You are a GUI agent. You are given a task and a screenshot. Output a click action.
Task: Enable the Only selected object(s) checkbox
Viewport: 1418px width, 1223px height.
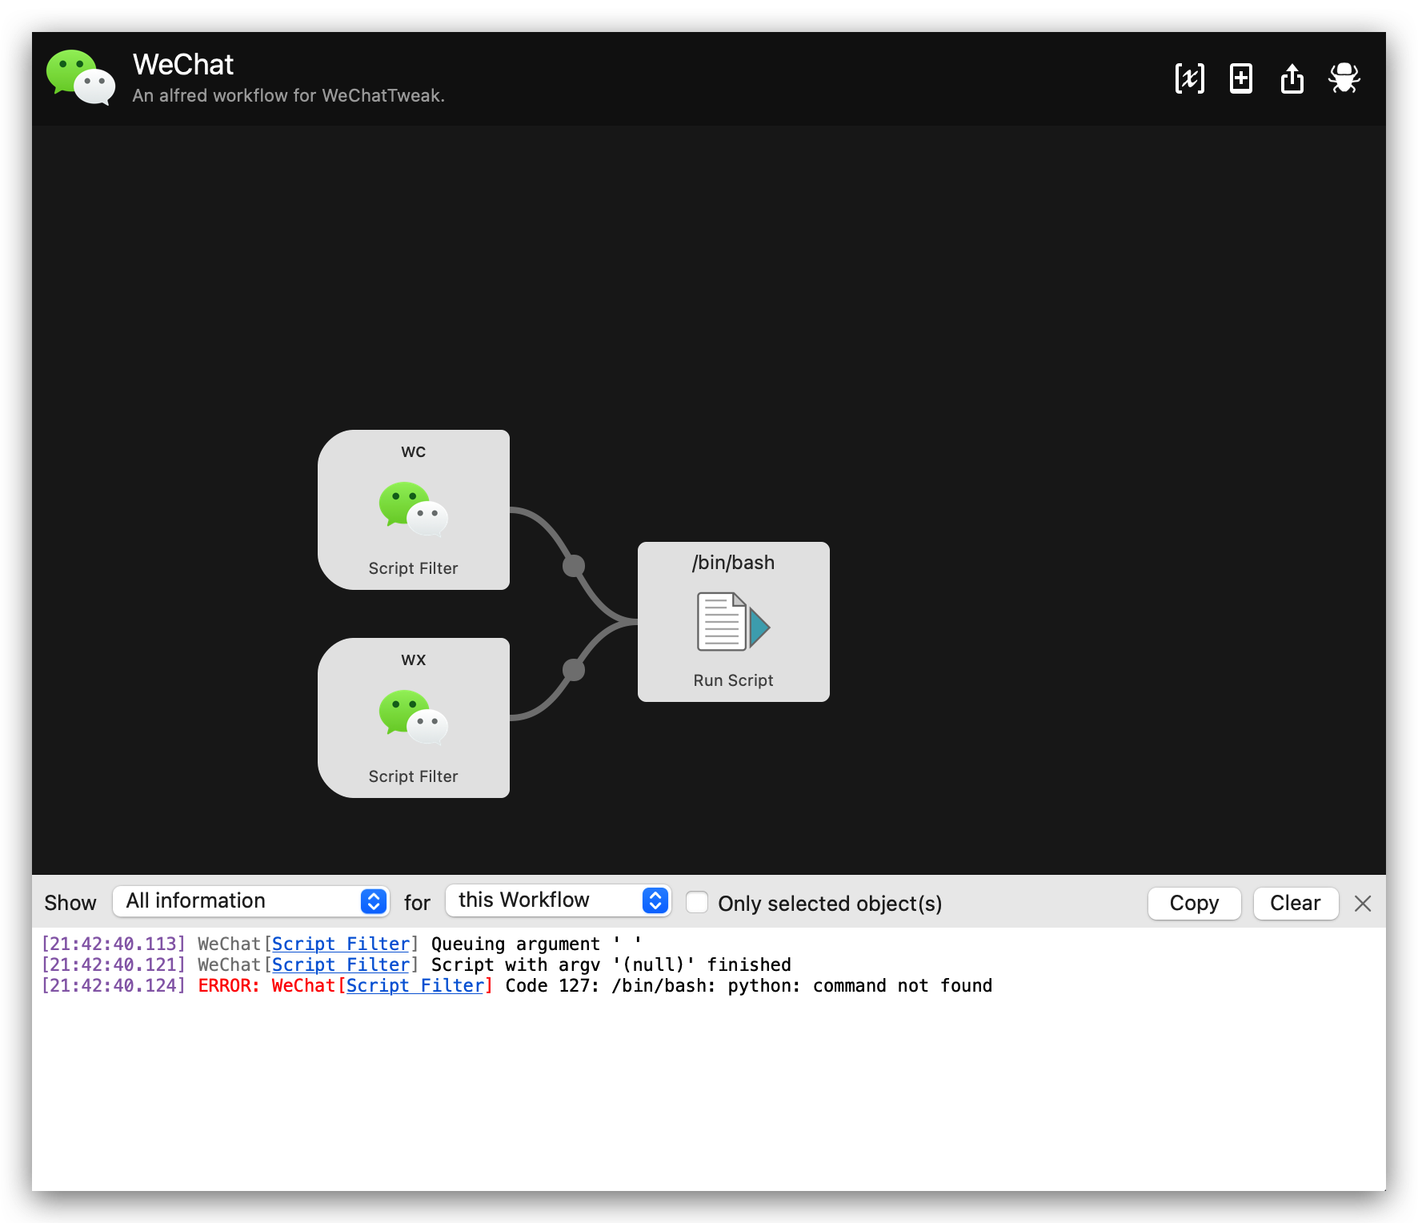(x=697, y=902)
